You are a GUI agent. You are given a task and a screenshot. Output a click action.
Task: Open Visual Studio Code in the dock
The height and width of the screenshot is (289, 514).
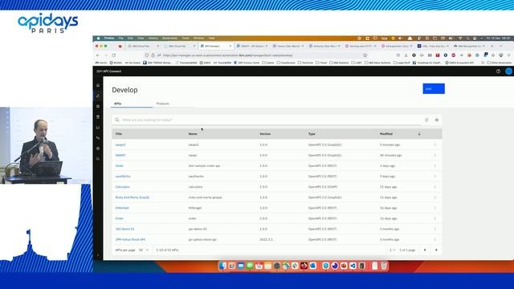[x=353, y=266]
